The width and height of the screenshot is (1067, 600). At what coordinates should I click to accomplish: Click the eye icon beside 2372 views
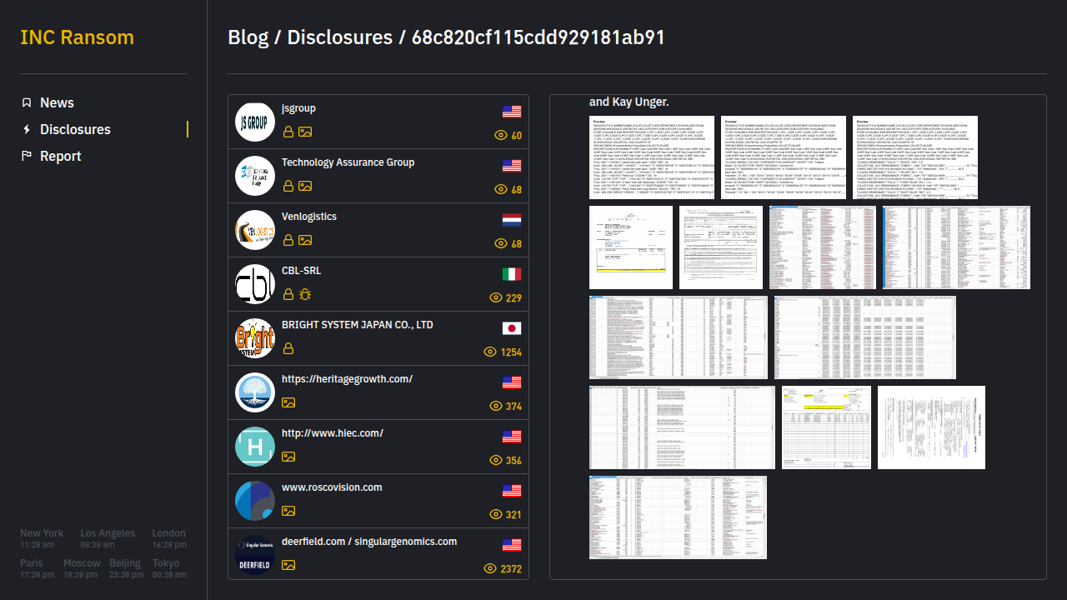490,568
